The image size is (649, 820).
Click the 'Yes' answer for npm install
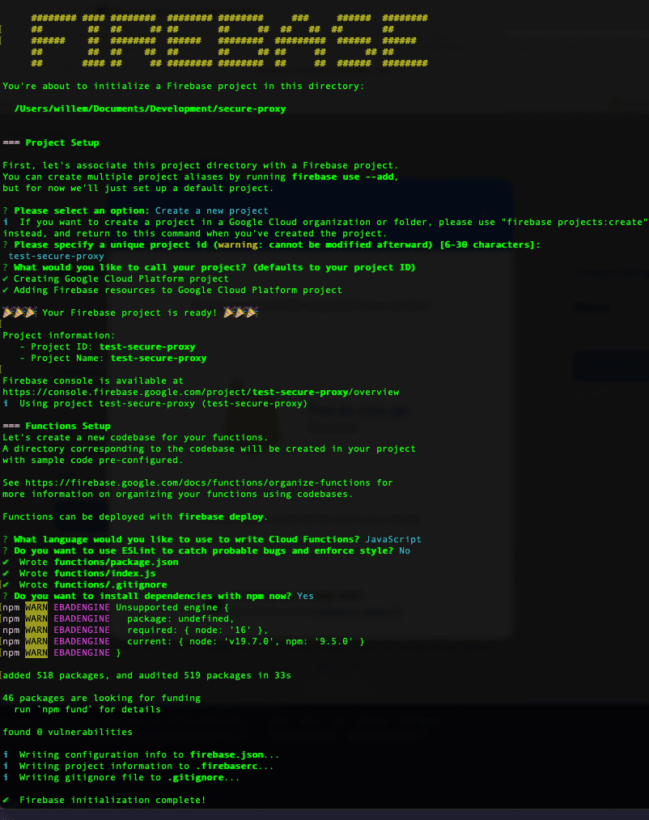pyautogui.click(x=305, y=596)
